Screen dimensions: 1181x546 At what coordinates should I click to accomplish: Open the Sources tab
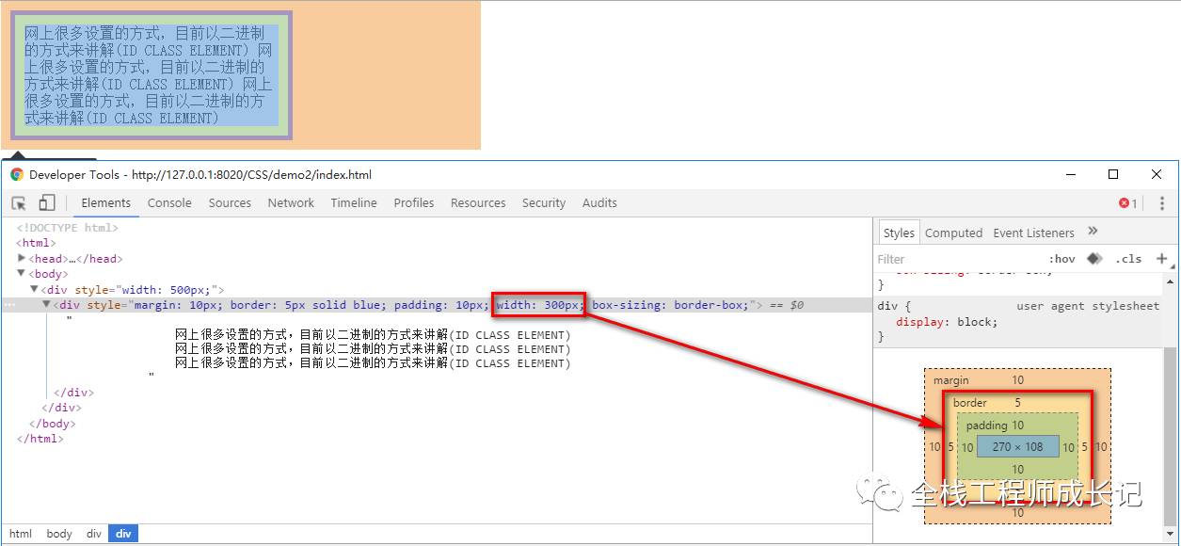click(x=230, y=202)
